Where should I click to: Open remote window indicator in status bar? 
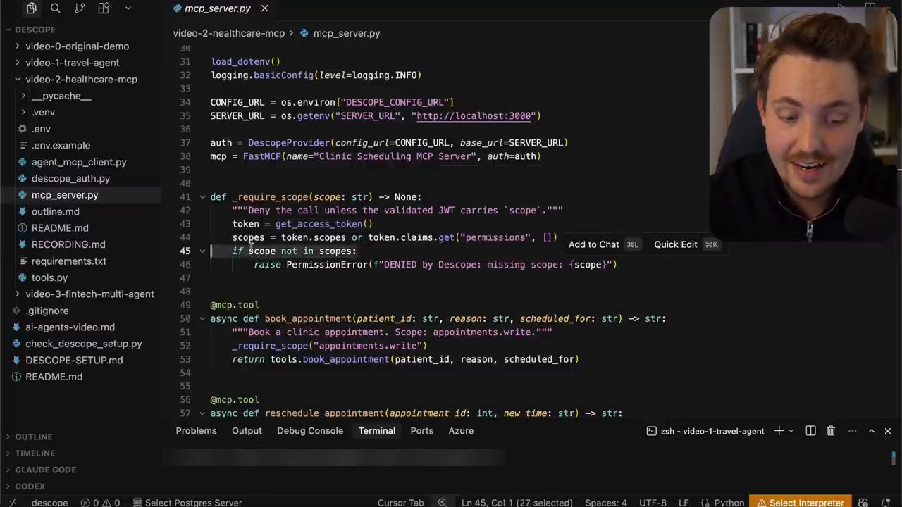13,502
